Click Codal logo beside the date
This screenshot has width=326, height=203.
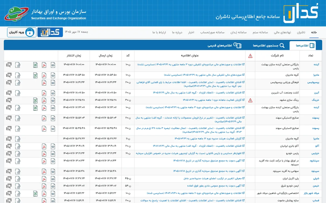50,32
